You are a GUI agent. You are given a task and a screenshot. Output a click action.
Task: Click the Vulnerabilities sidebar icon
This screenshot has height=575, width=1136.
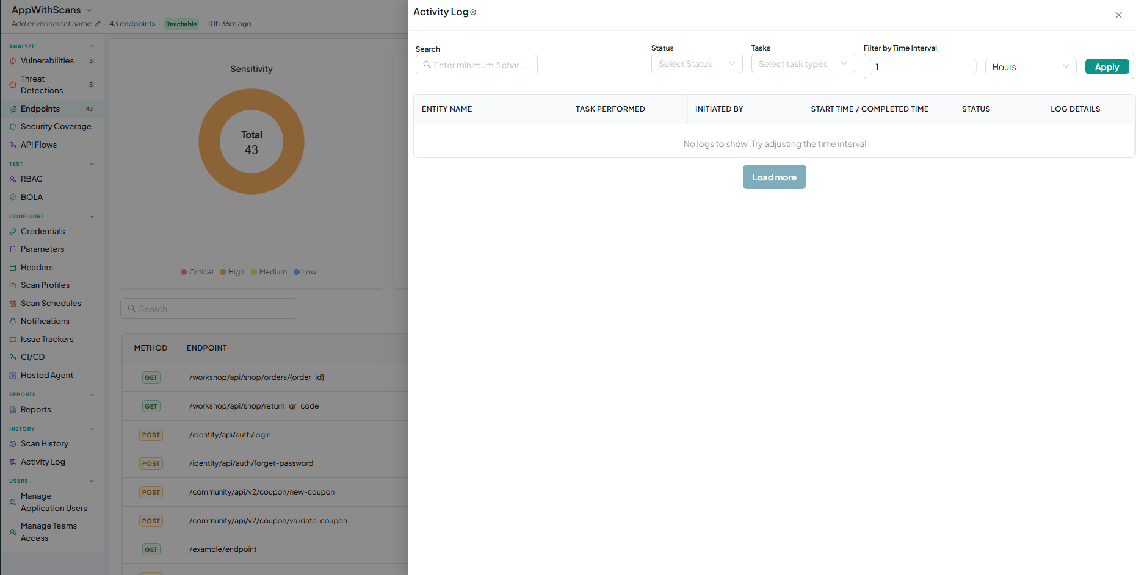[13, 61]
